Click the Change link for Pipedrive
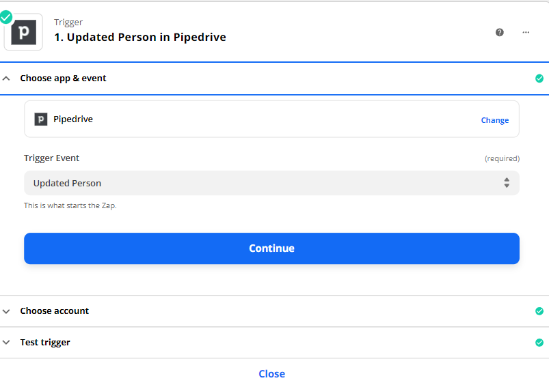This screenshot has height=387, width=549. pyautogui.click(x=494, y=120)
